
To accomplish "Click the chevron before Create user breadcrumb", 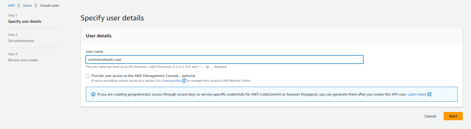I will 36,5.
